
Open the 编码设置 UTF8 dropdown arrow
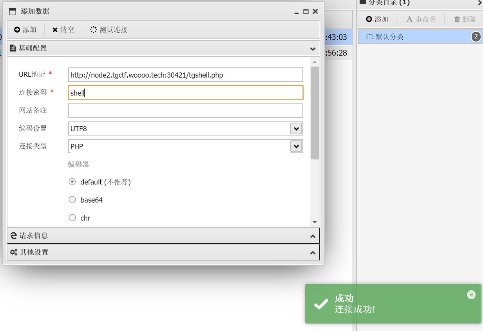296,128
